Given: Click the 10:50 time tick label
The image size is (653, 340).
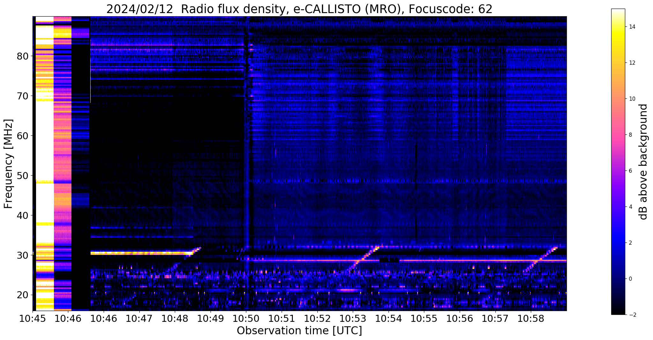Looking at the screenshot, I should point(246,318).
